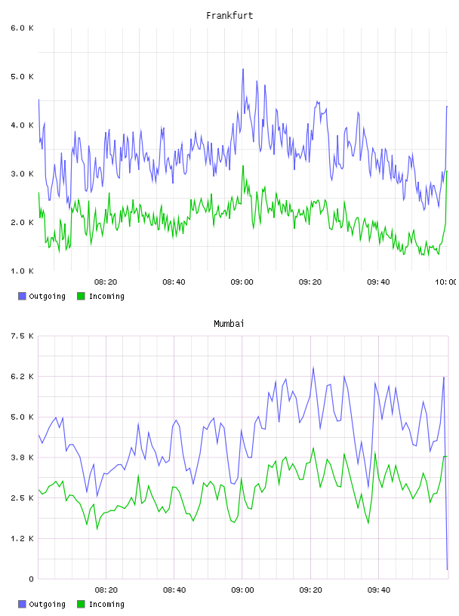Click the 08:40 time label in Frankfurt chart
This screenshot has width=459, height=616.
(174, 282)
